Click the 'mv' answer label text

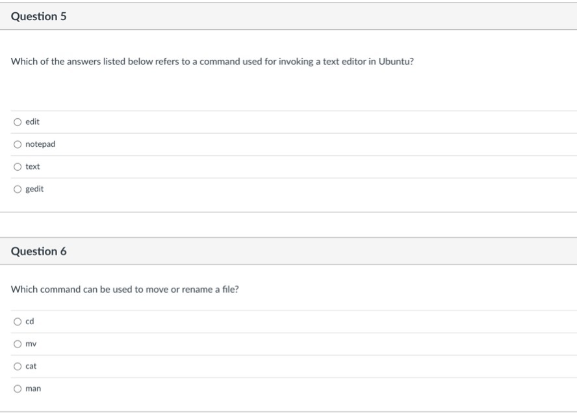(x=30, y=344)
